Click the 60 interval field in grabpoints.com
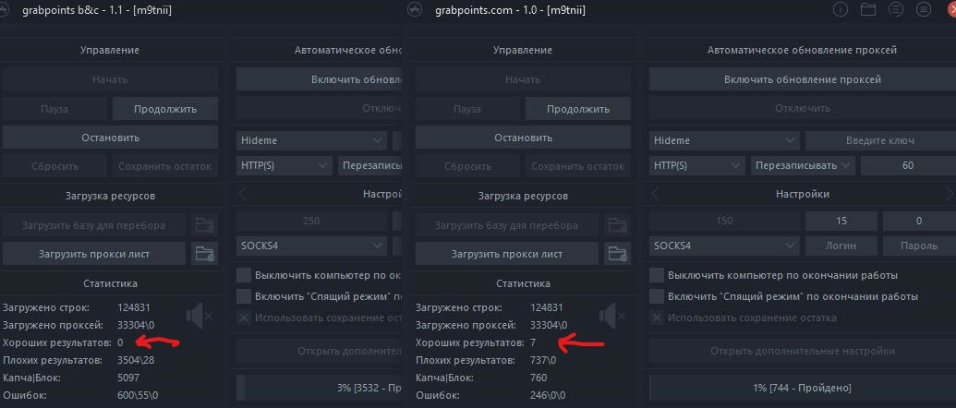This screenshot has height=408, width=956. click(908, 165)
